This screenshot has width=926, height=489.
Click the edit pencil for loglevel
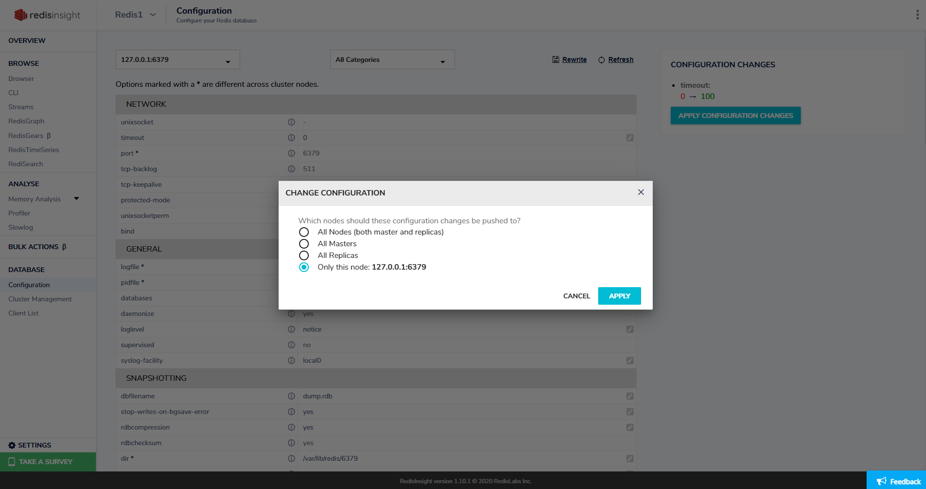630,330
